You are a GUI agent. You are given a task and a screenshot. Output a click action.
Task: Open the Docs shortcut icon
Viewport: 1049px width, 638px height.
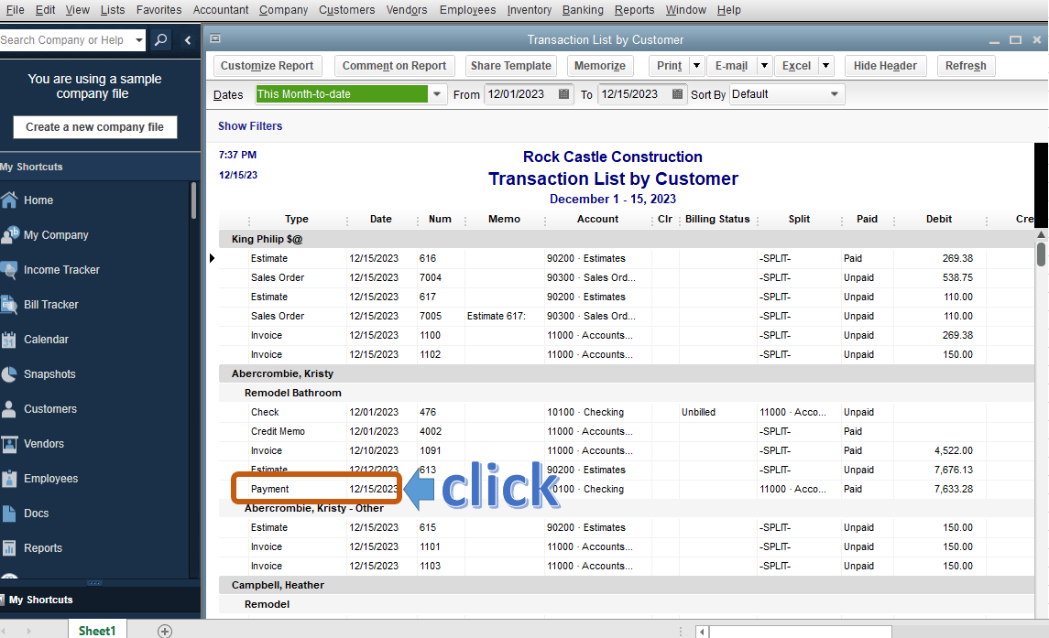(x=8, y=513)
